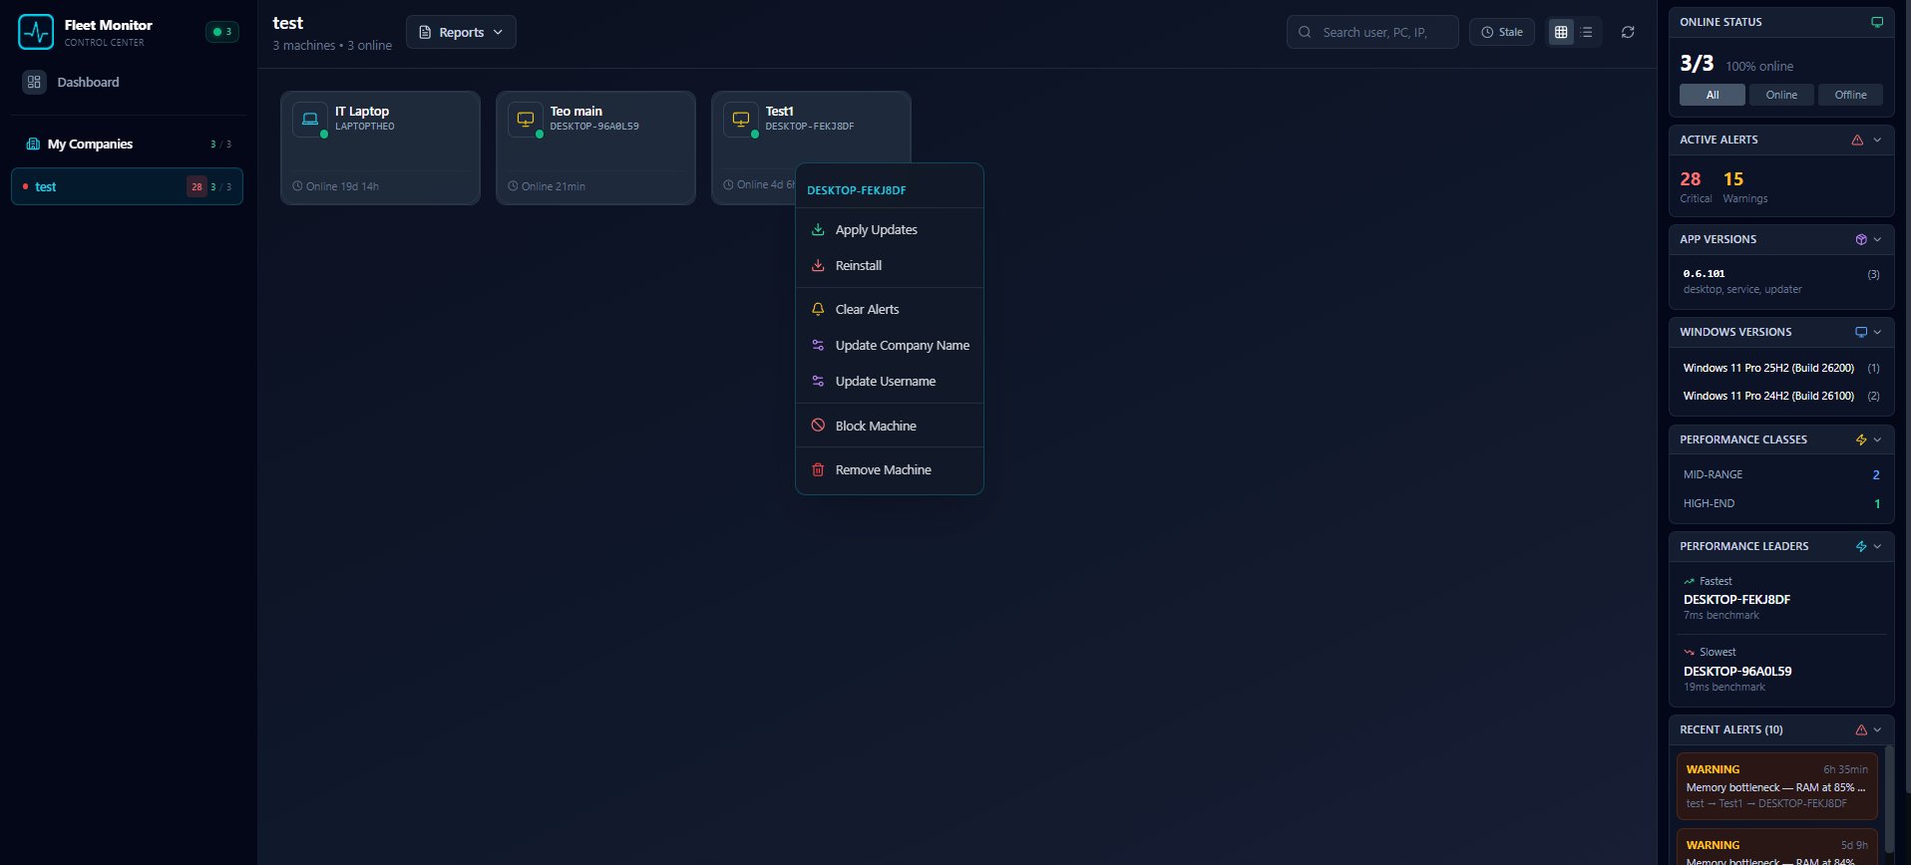Viewport: 1911px width, 865px height.
Task: Choose Reinstall from context menu
Action: (890, 265)
